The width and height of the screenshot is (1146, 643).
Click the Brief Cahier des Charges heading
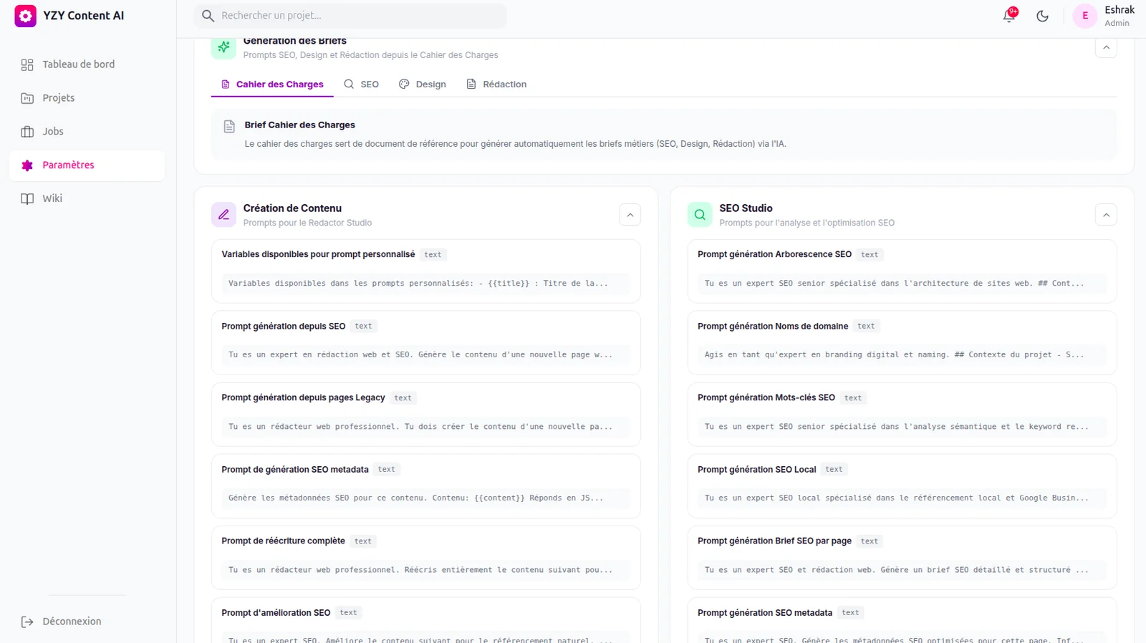[x=300, y=125]
